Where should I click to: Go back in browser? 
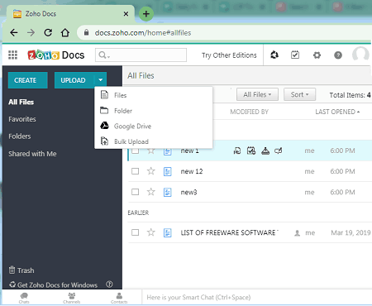click(x=14, y=33)
